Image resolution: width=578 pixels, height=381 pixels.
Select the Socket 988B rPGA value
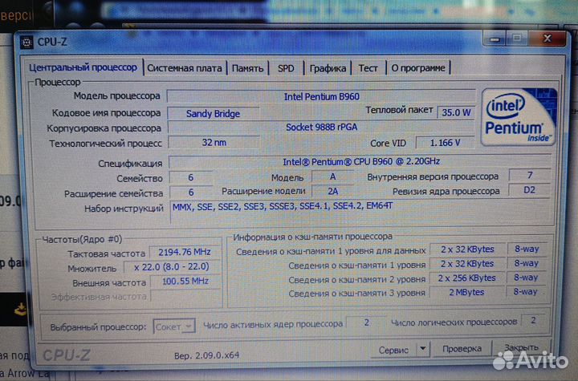click(321, 128)
